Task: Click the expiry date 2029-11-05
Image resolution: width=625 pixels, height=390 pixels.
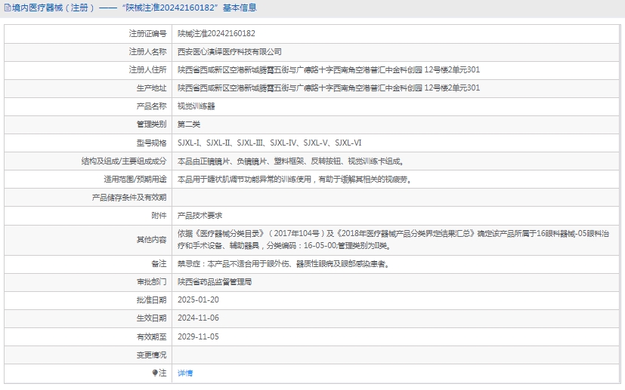Action: click(197, 336)
